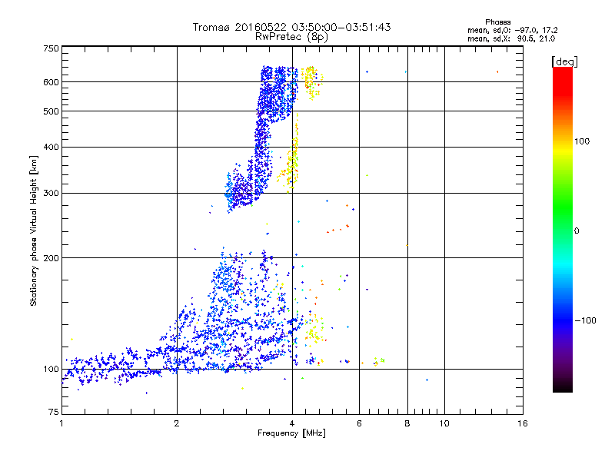615x461 pixels.
Task: Click the plot title 'Tromsø 20160522 03:50:00-03:51:43'
Action: pos(291,27)
